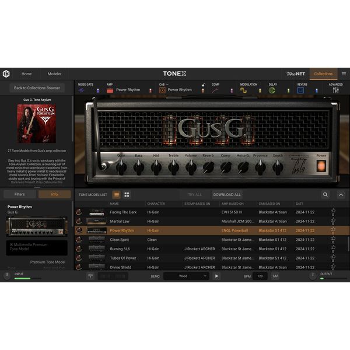Toggle the Cab power switch
The width and height of the screenshot is (350, 350).
tap(203, 90)
